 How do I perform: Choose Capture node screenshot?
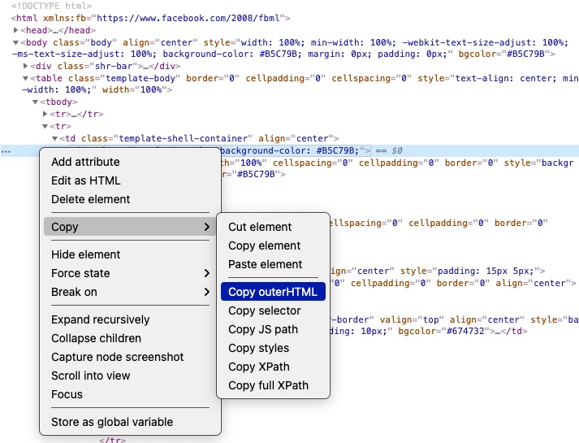click(130, 357)
